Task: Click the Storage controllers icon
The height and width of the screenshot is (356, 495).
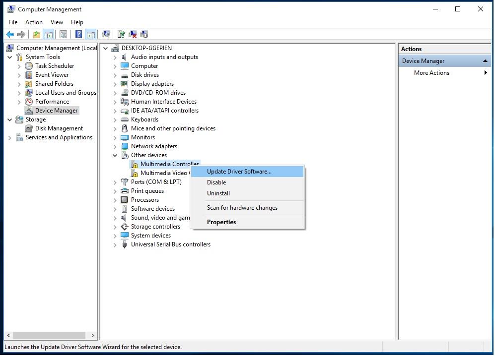Action: (x=125, y=227)
